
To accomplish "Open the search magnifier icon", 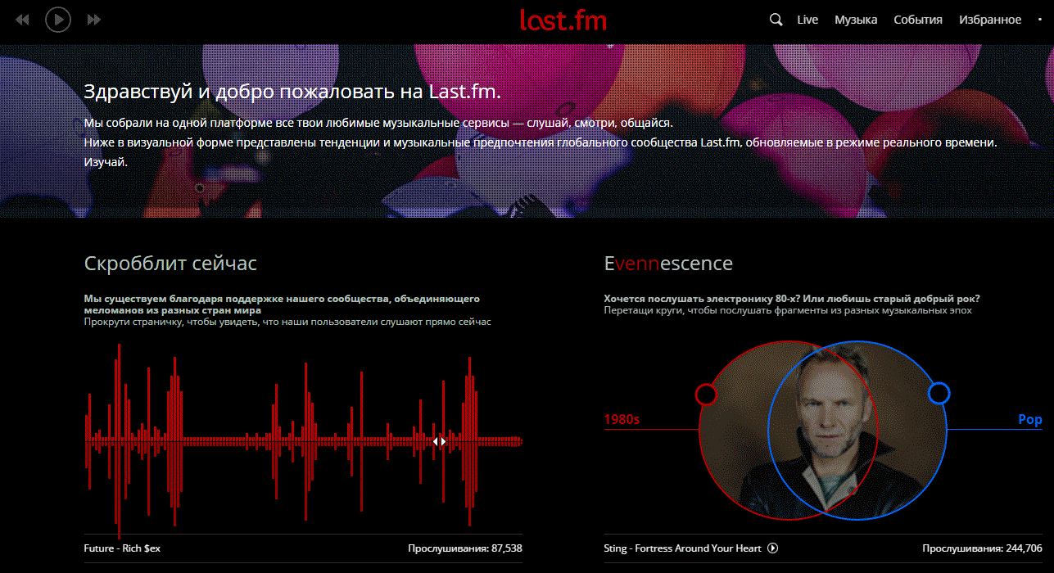I will [776, 20].
